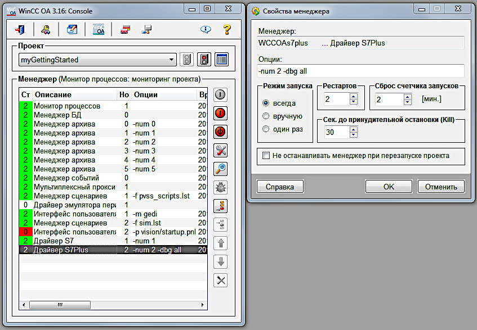477x330 pixels.
Task: Click the gray circle start manager button
Action: pos(220,94)
